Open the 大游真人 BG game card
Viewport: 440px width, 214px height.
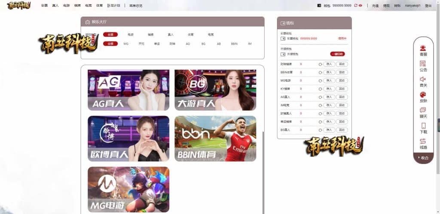point(215,90)
